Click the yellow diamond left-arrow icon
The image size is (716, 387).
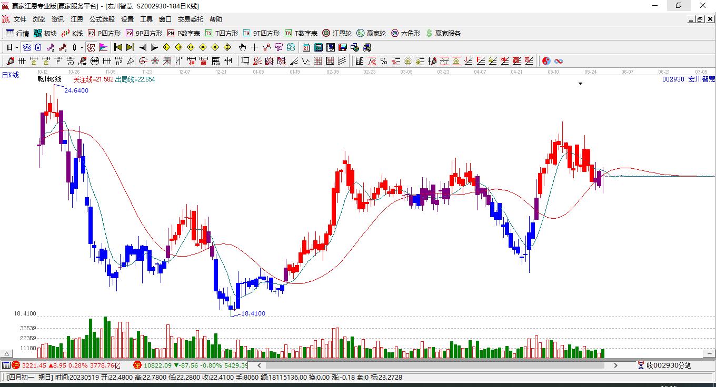167,47
